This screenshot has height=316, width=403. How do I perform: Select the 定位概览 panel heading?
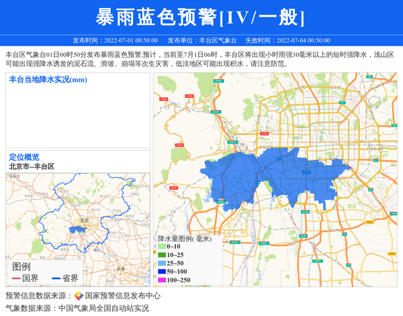(24, 157)
